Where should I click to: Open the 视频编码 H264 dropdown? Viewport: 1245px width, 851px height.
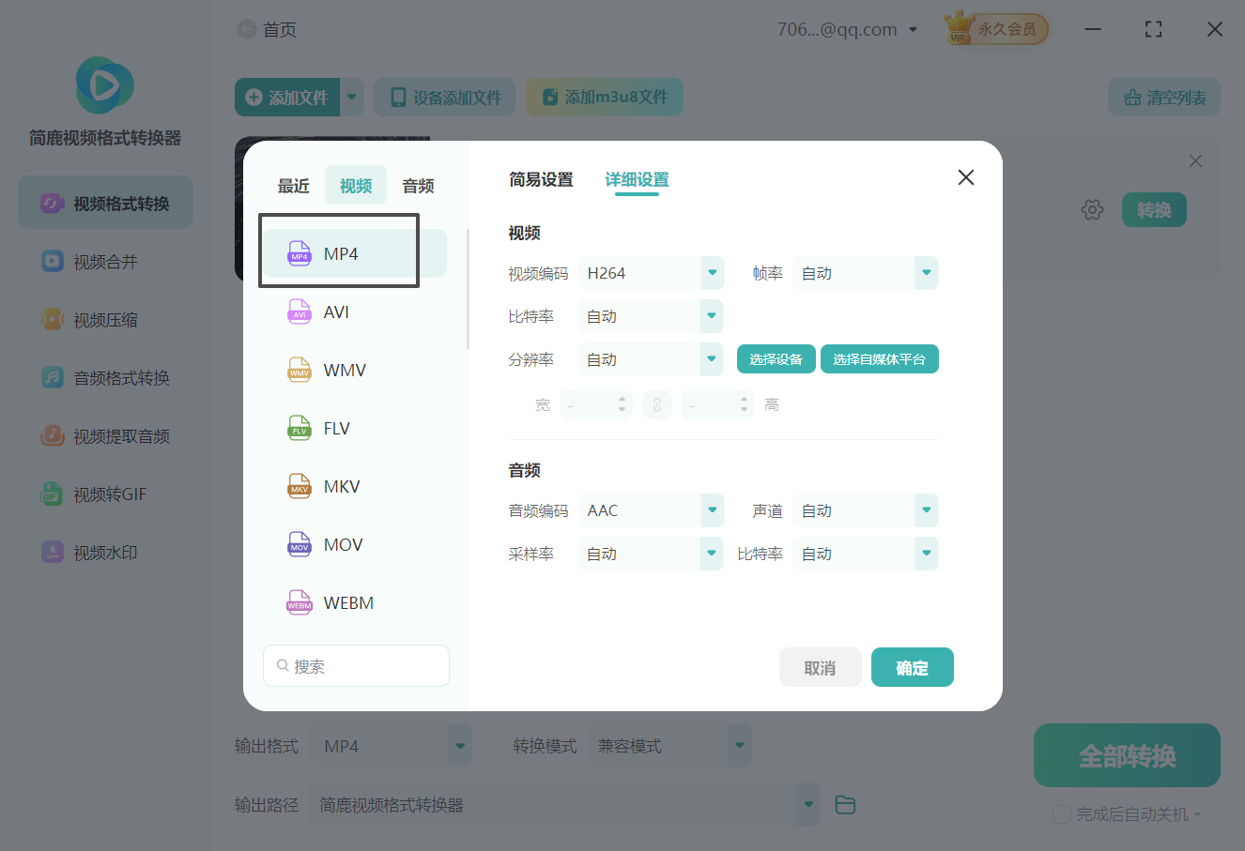651,273
